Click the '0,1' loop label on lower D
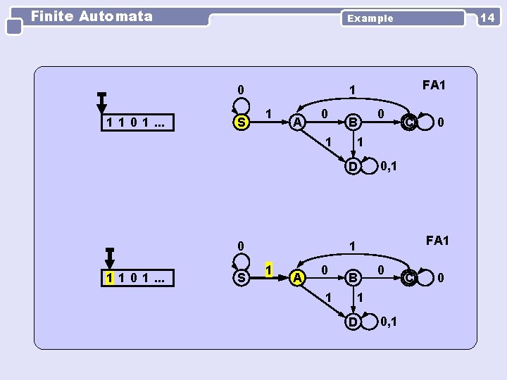 (388, 322)
